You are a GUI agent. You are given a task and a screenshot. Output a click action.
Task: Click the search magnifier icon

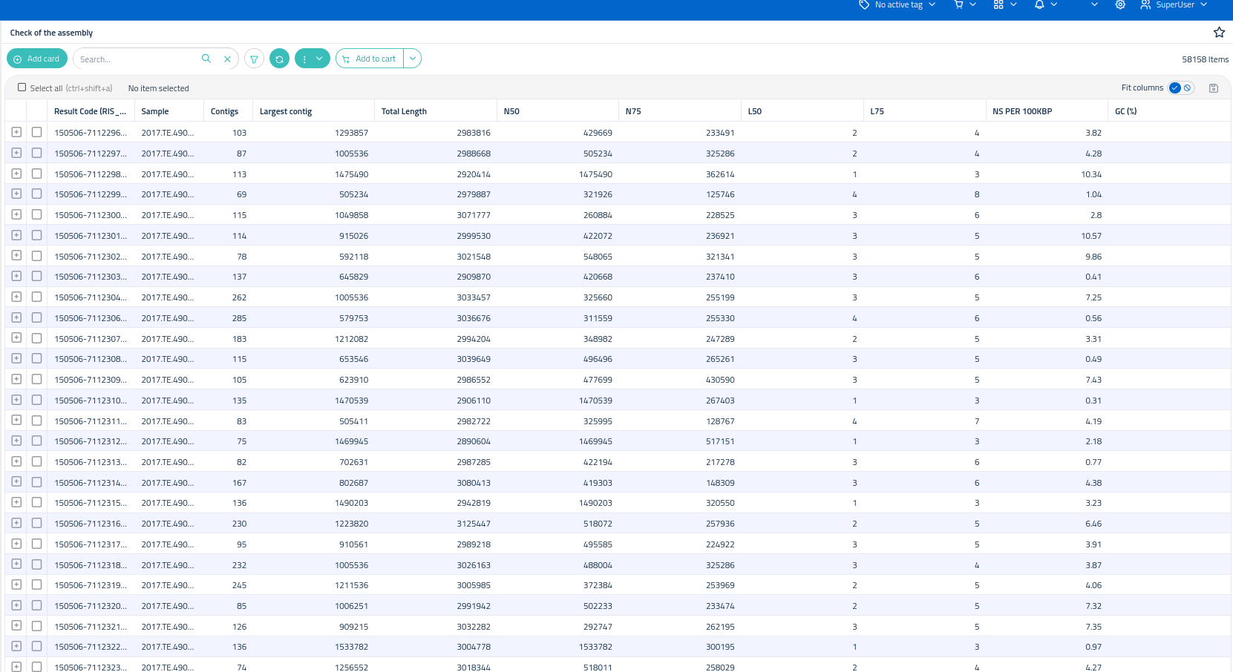pos(206,59)
